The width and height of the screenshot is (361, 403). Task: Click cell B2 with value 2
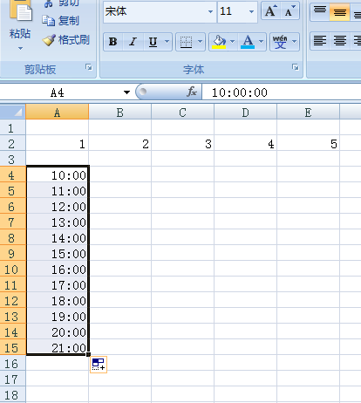pyautogui.click(x=119, y=143)
